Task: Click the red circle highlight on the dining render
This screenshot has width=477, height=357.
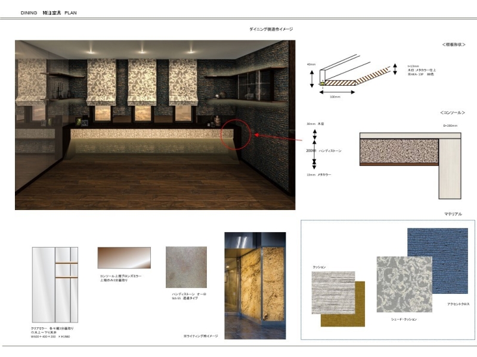Action: [x=237, y=135]
